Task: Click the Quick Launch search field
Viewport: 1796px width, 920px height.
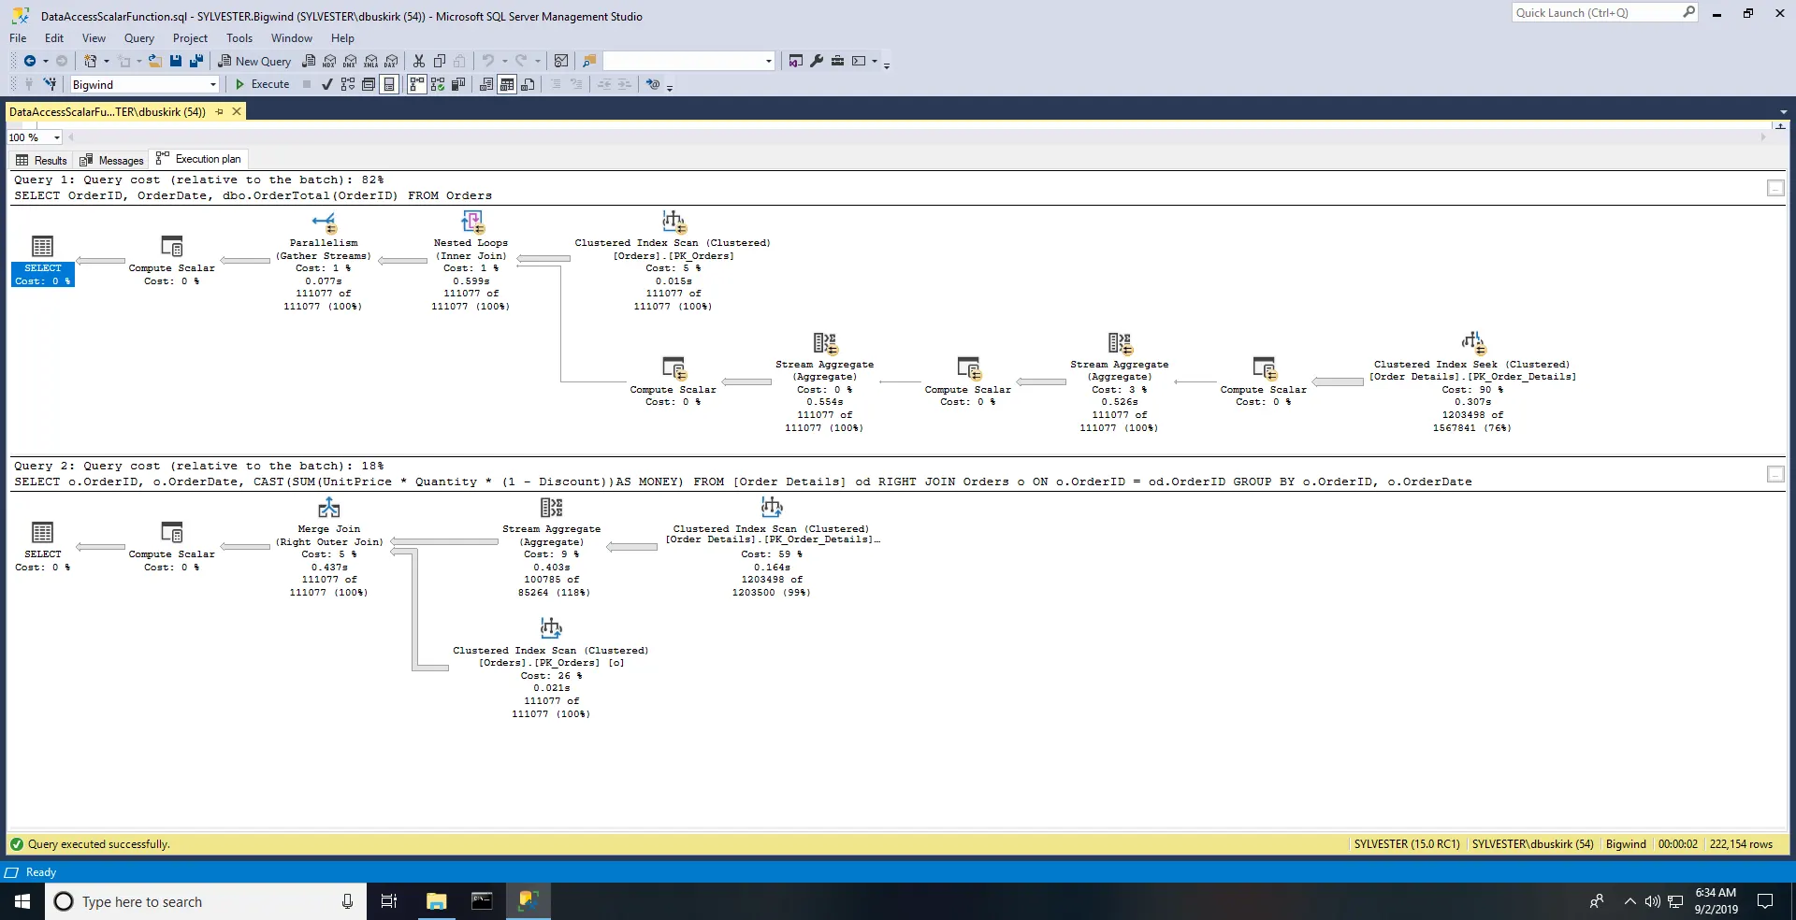Action: point(1604,12)
